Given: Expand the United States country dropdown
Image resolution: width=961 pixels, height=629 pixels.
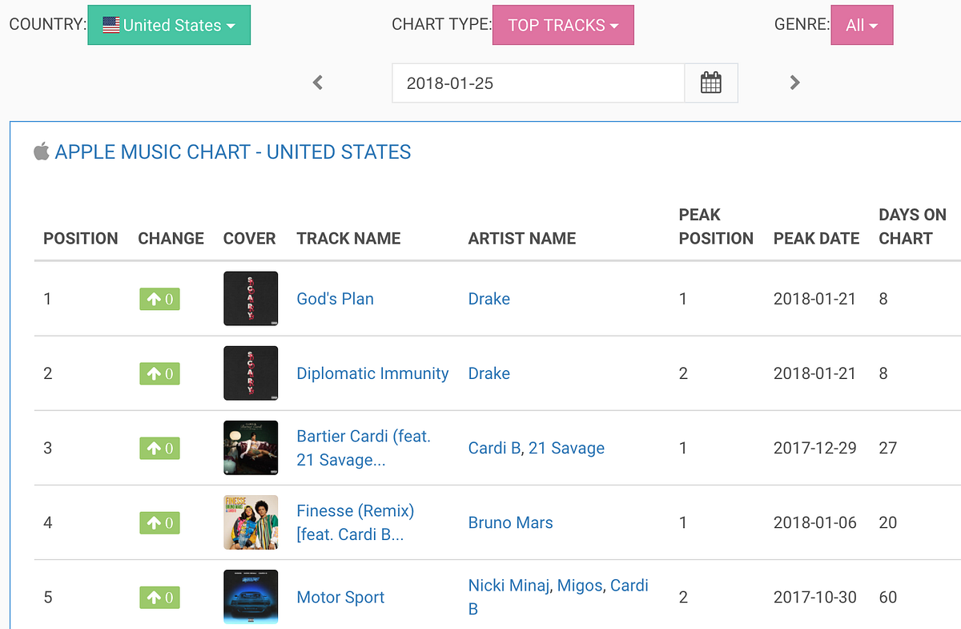Looking at the screenshot, I should tap(169, 25).
